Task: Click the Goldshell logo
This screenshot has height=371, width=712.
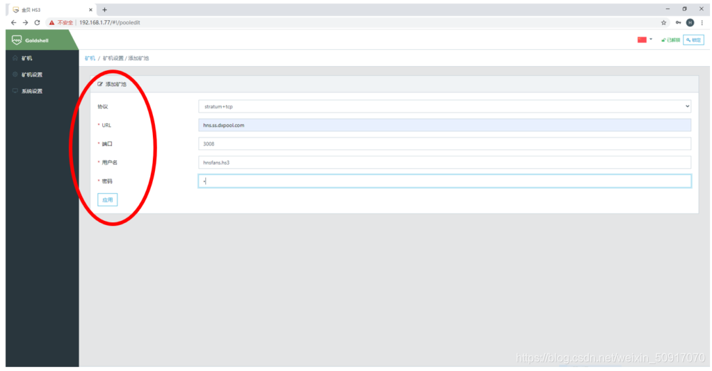Action: 31,40
